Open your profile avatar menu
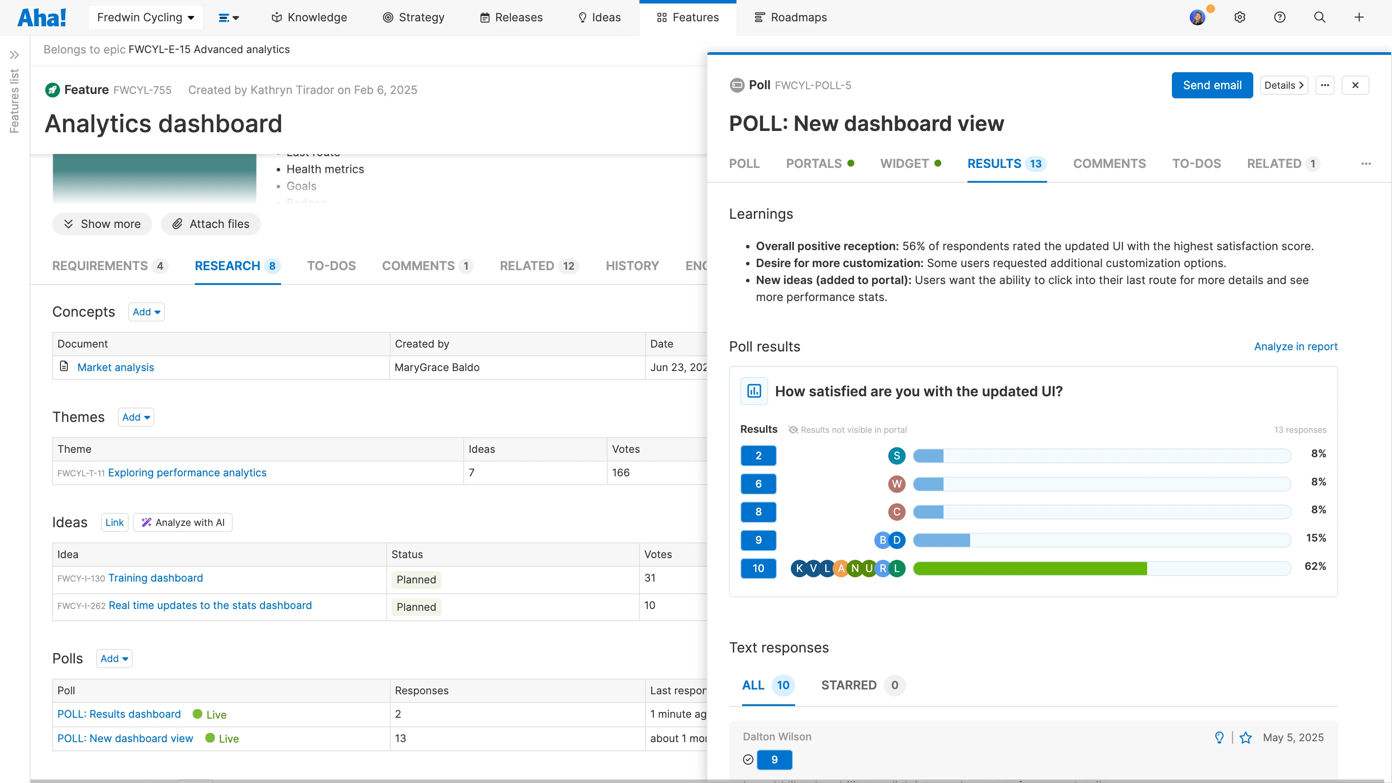 [1198, 17]
